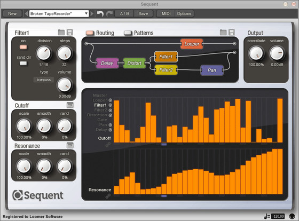The width and height of the screenshot is (299, 221).
Task: Open the lowpass filter type selector
Action: click(x=44, y=80)
